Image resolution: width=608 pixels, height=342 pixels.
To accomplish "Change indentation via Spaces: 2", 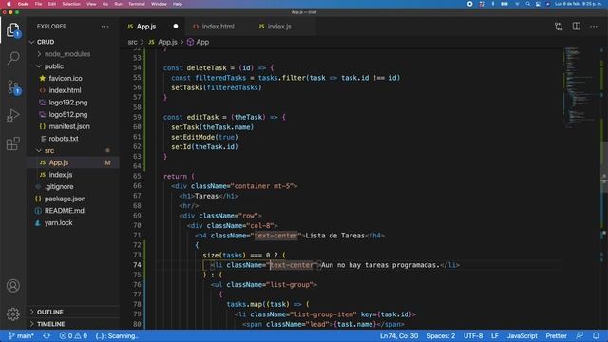I will pos(441,335).
